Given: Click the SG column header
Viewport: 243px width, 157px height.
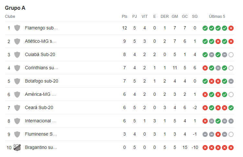Looking at the screenshot, I should point(195,17).
